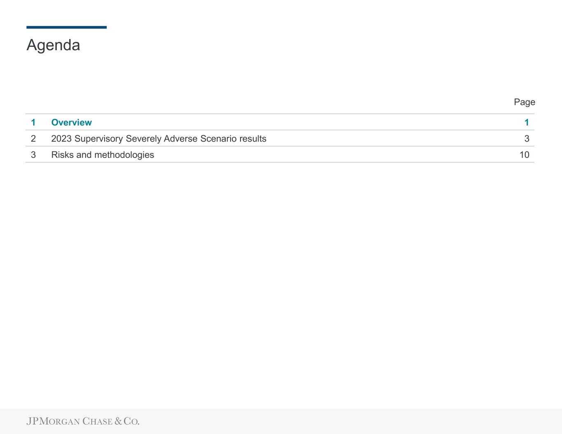The width and height of the screenshot is (562, 434).
Task: Select page number 3 in the Page column
Action: [527, 139]
